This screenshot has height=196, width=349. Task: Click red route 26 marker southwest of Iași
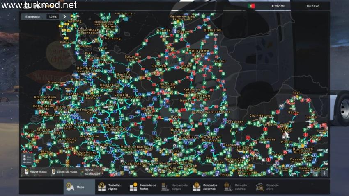tap(288, 102)
